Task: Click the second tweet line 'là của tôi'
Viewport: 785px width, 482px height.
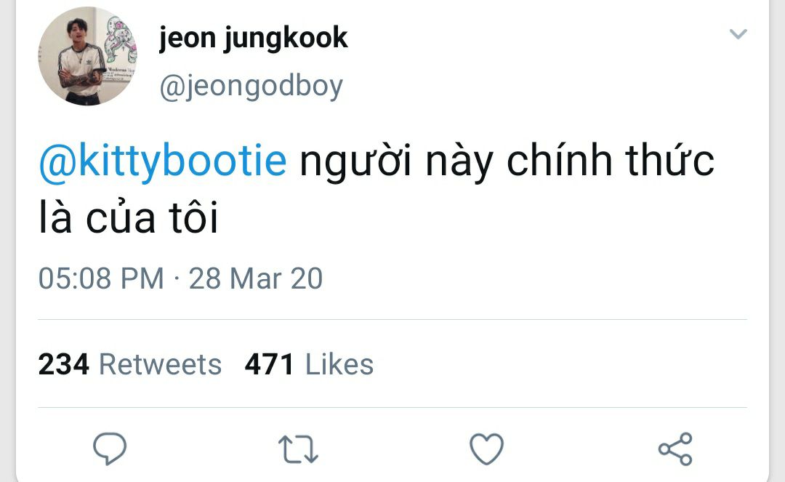Action: tap(129, 217)
